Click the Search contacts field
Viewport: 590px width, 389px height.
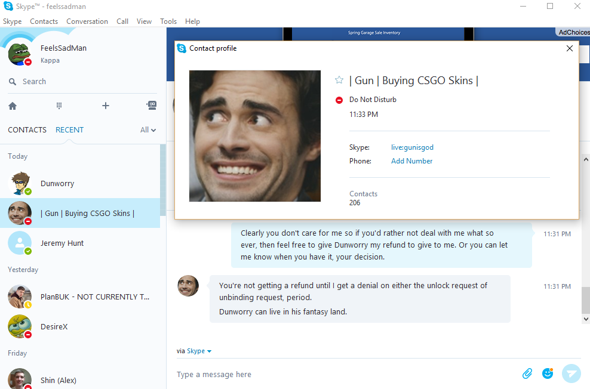[x=82, y=82]
